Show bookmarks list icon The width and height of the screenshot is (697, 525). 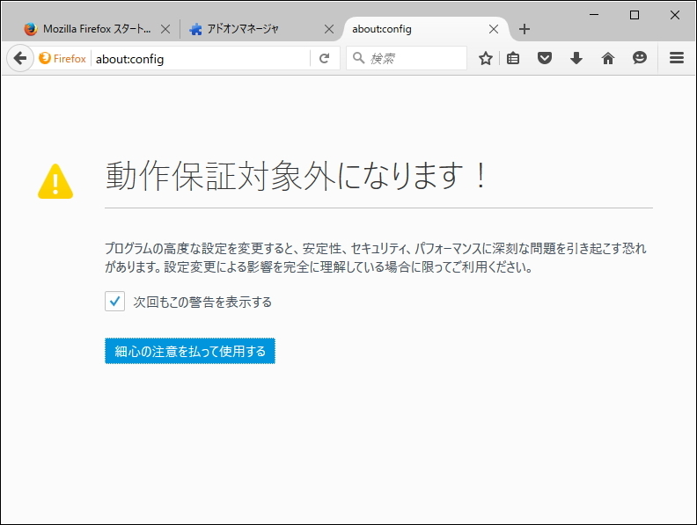coord(513,58)
